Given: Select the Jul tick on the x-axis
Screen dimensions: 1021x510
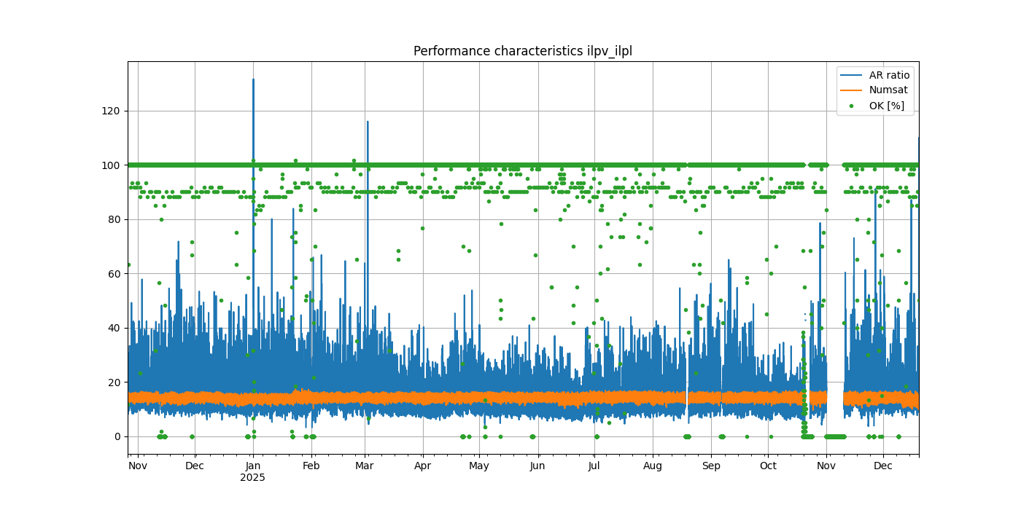Looking at the screenshot, I should [x=594, y=466].
